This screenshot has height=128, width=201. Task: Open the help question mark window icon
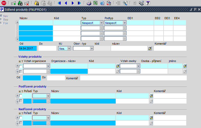coord(148,3)
